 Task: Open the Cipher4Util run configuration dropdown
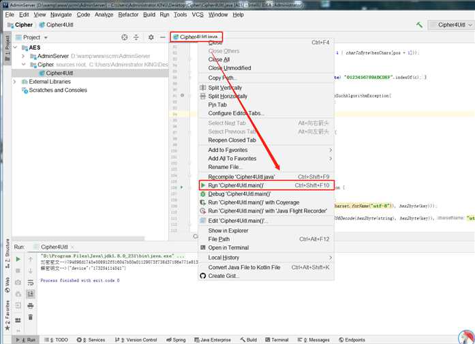coord(452,25)
